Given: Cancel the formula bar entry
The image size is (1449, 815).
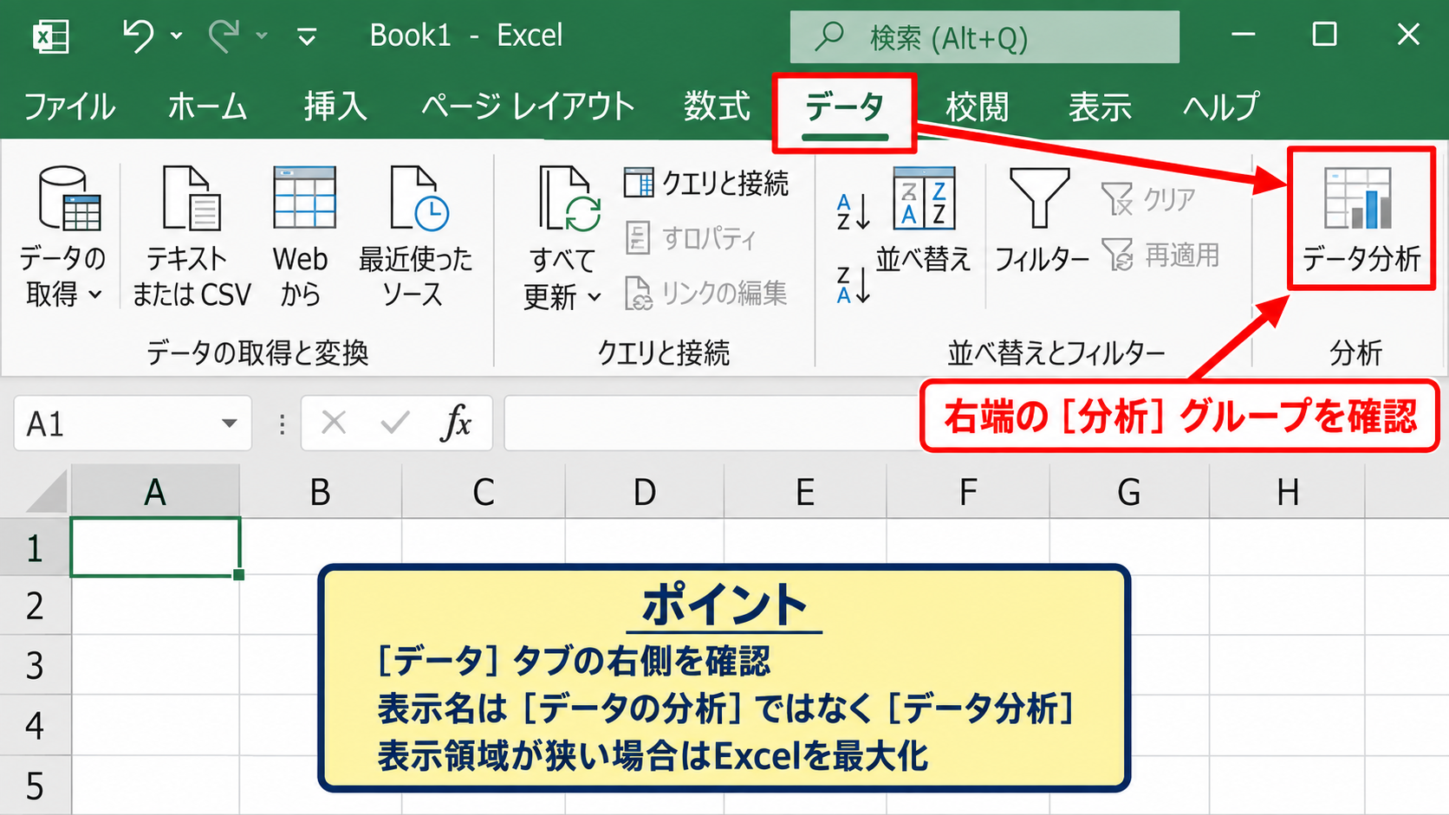Looking at the screenshot, I should [x=334, y=424].
